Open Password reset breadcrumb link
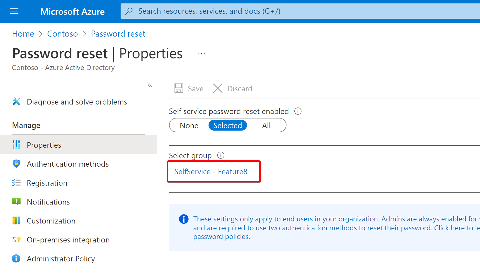480x273 pixels. point(118,34)
